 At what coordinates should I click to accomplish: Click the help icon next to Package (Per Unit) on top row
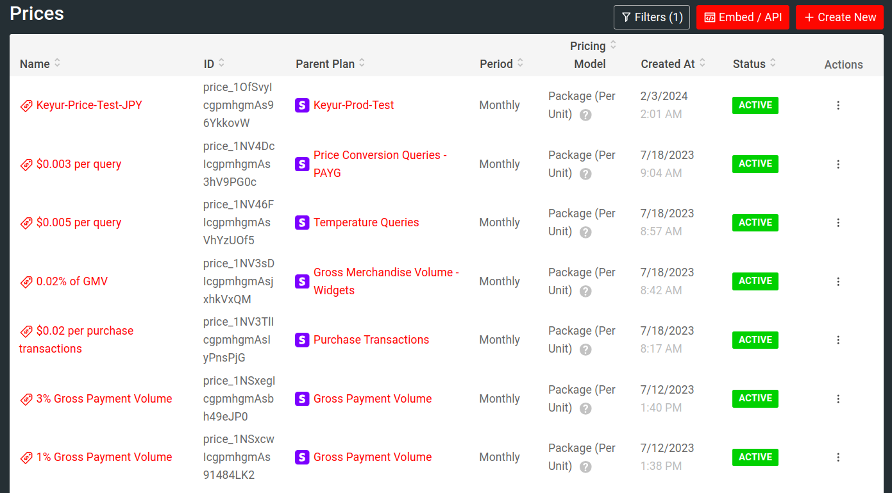[x=585, y=115]
